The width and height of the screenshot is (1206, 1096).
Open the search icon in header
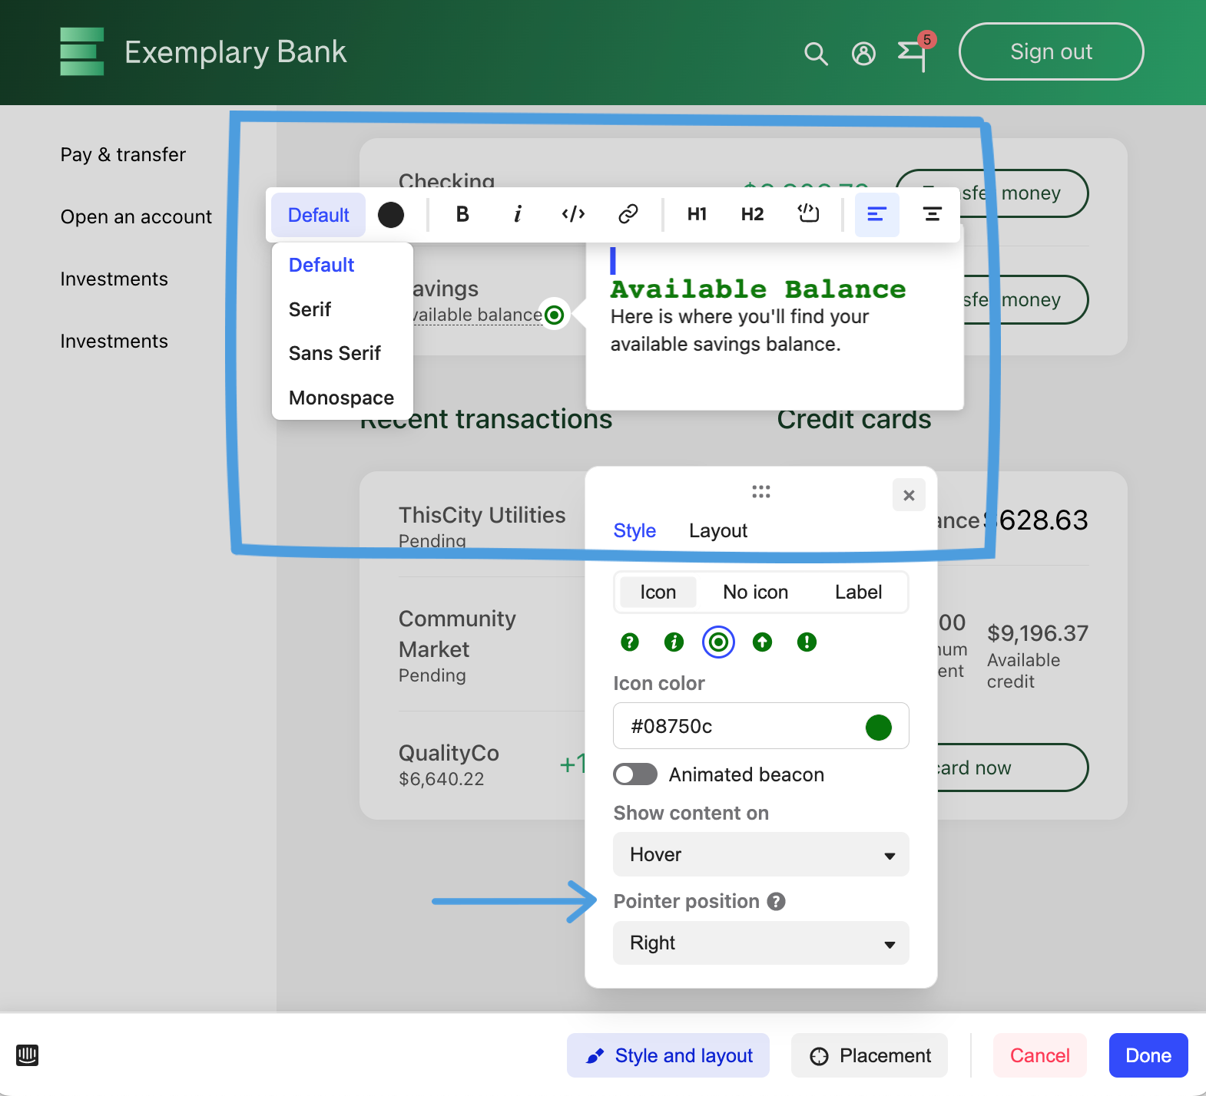pos(816,54)
